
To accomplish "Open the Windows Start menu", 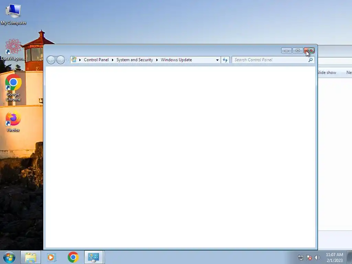I will pos(9,257).
